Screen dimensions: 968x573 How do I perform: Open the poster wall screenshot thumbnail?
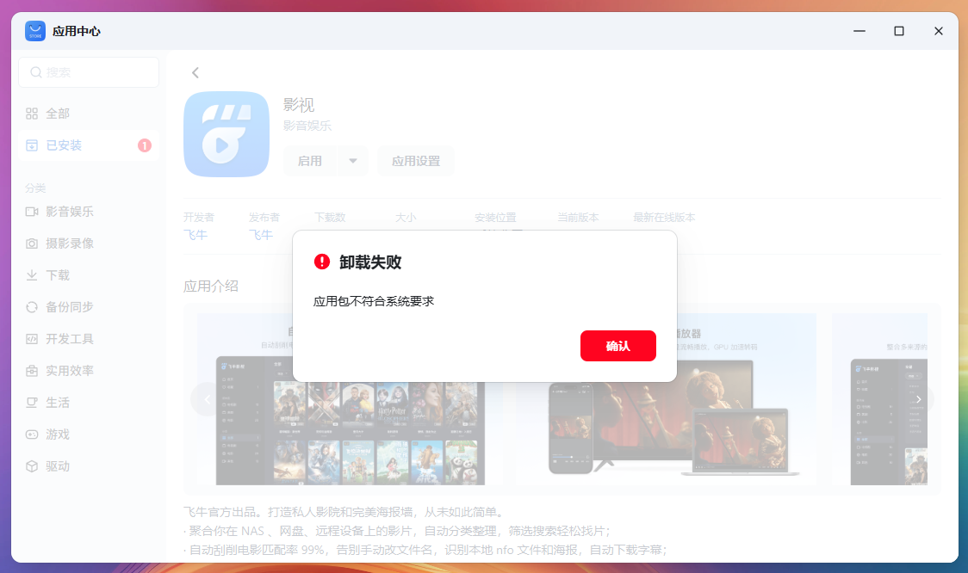350,399
